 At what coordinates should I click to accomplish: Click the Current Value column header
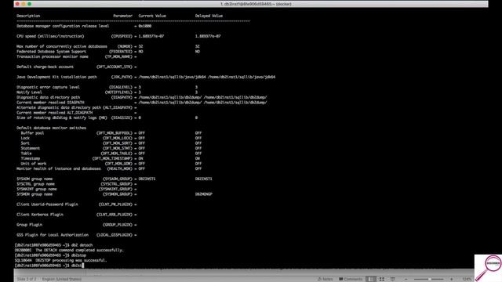tap(152, 16)
